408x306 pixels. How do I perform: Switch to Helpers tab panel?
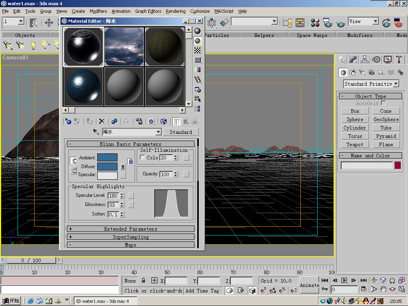click(x=264, y=35)
